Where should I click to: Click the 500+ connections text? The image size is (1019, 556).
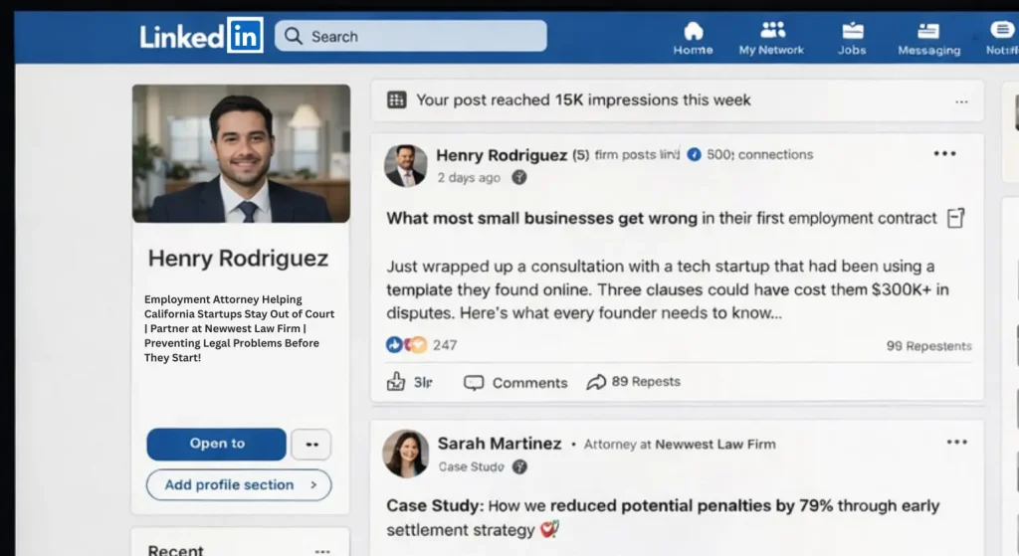[759, 154]
